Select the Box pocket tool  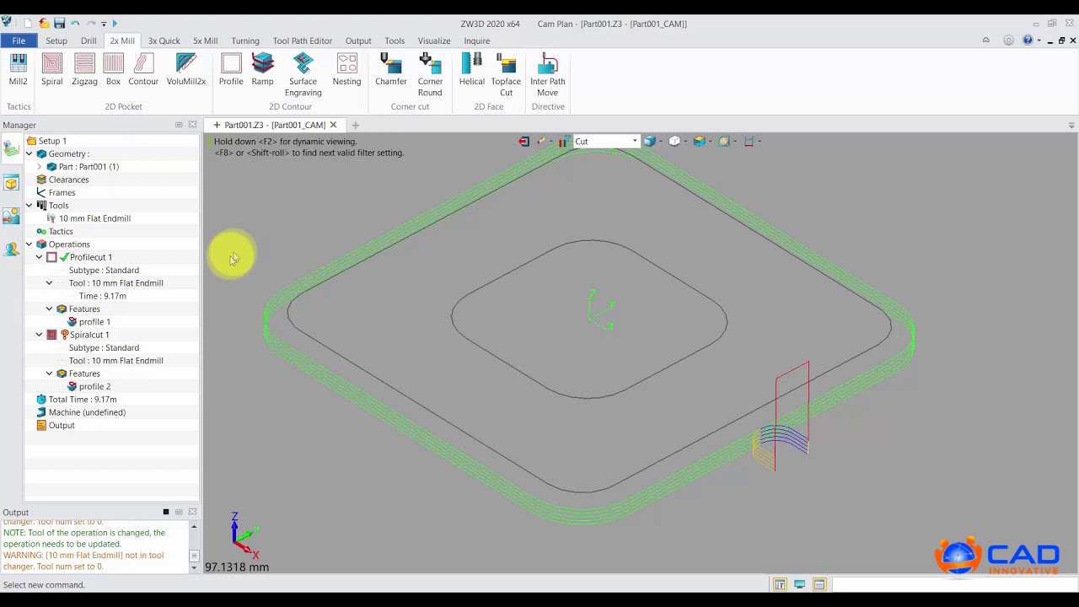pyautogui.click(x=113, y=69)
